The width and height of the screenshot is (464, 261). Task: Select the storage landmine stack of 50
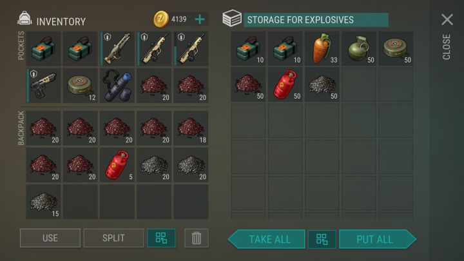pos(396,48)
